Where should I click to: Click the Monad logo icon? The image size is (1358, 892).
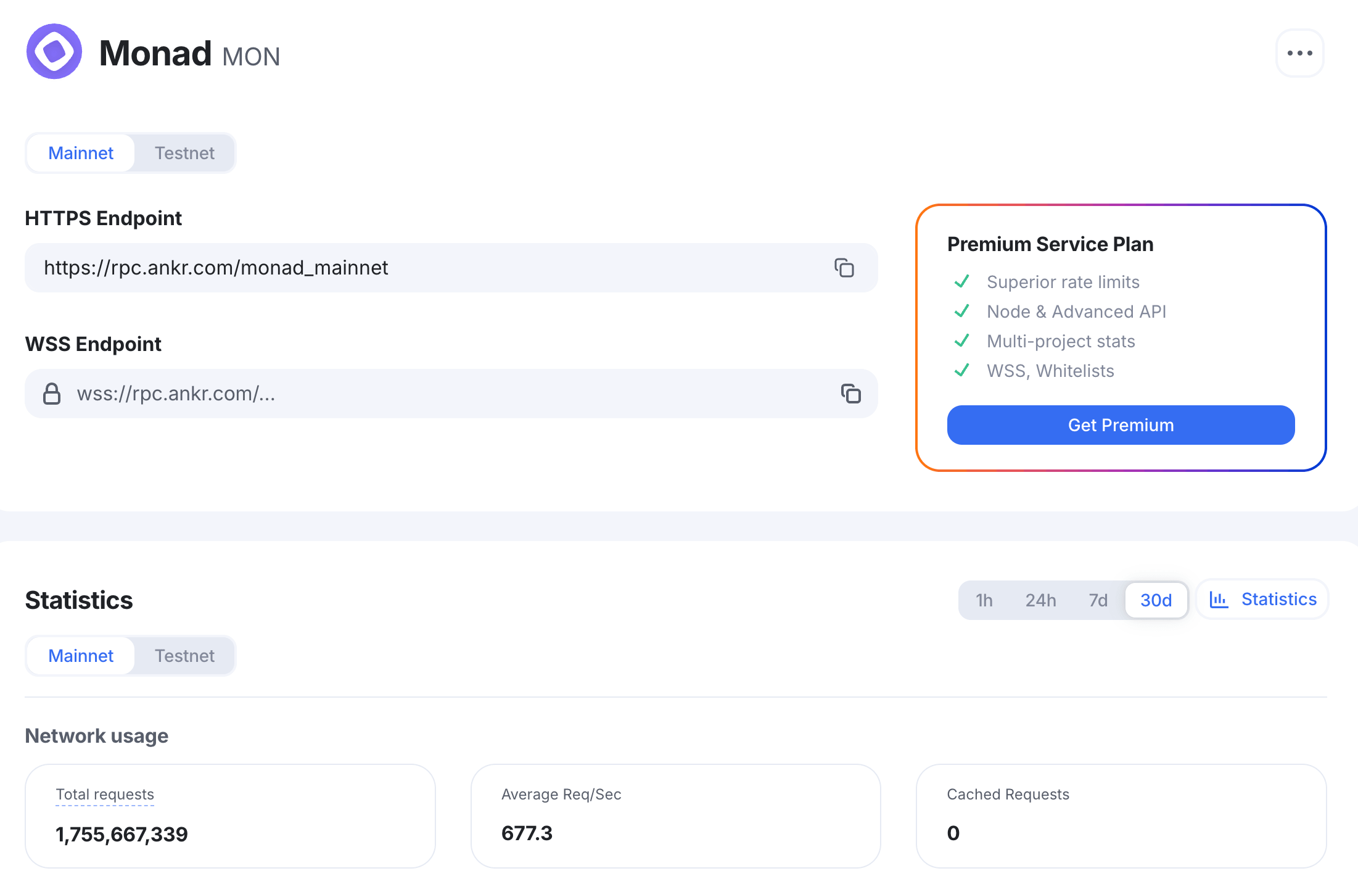click(54, 52)
